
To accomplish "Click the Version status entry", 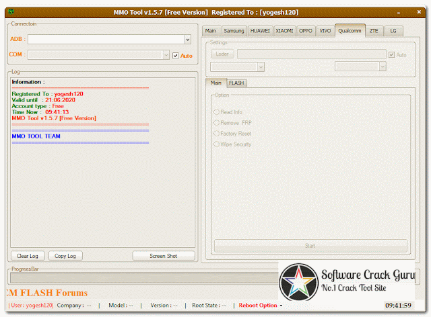I will (164, 306).
